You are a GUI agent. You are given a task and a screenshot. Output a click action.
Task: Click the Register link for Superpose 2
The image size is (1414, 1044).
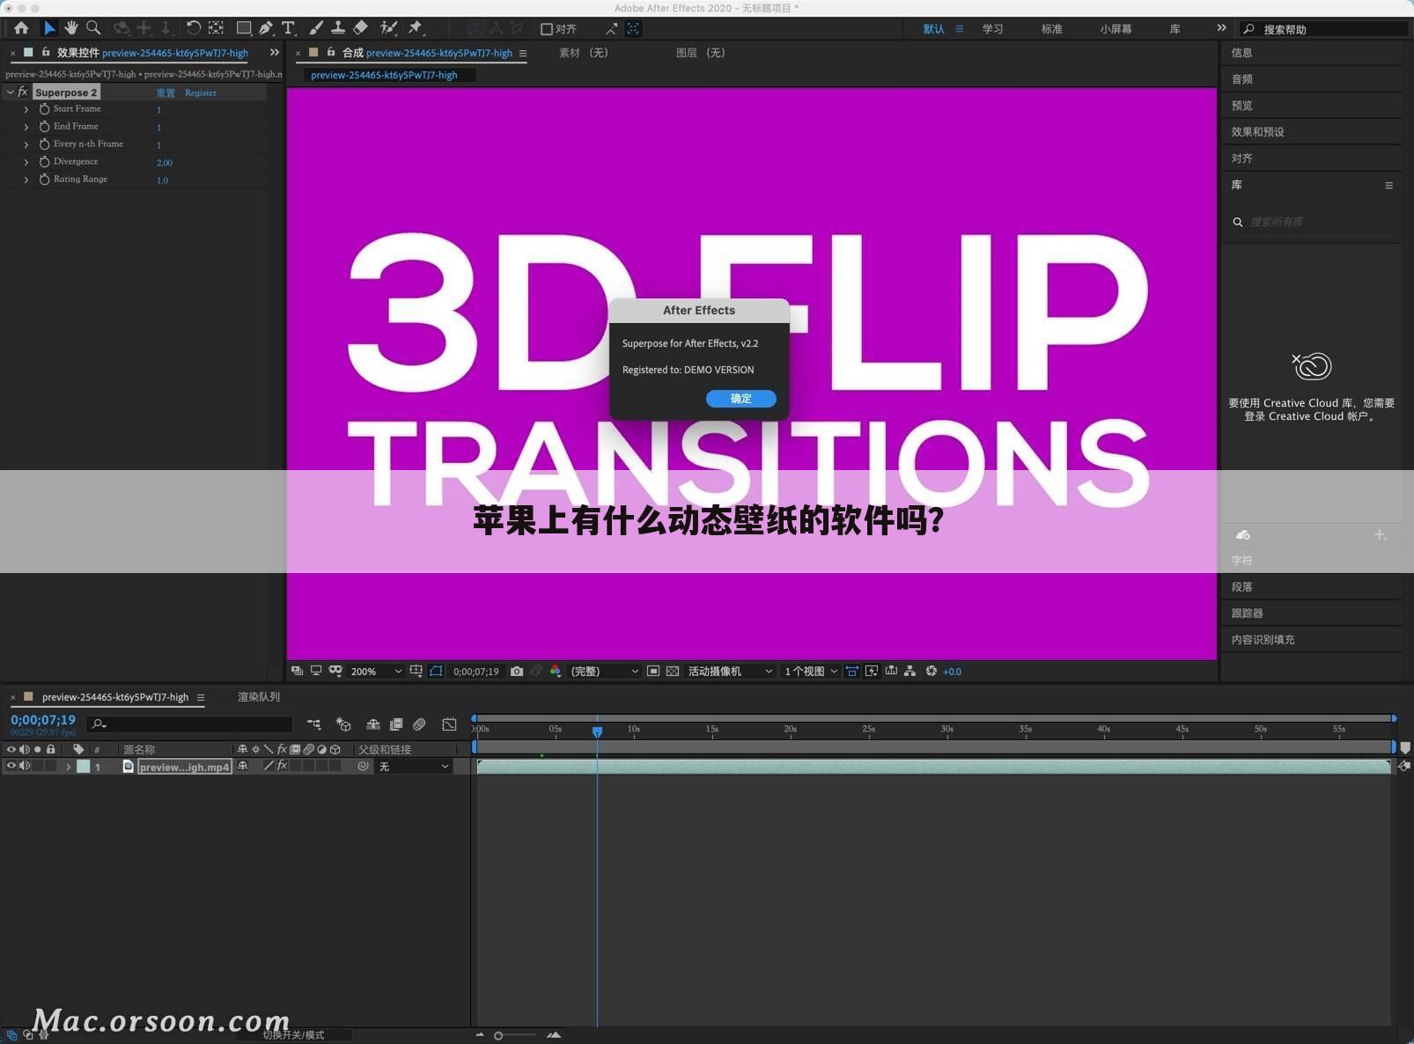(200, 92)
